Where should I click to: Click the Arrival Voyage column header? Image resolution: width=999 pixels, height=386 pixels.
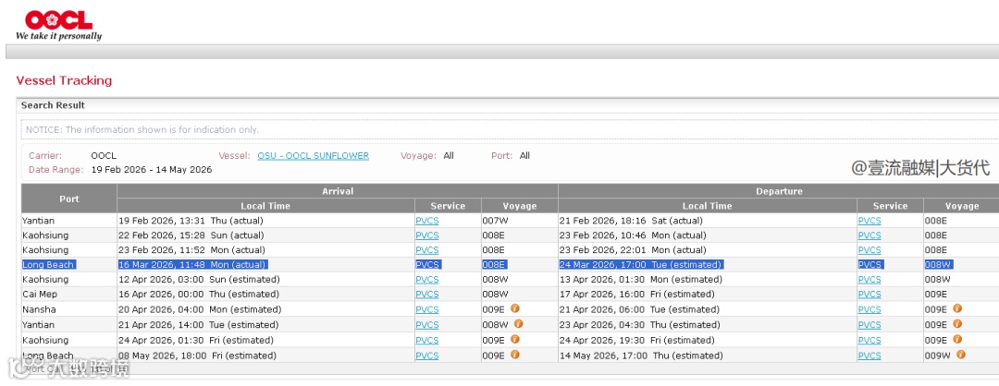coord(519,205)
